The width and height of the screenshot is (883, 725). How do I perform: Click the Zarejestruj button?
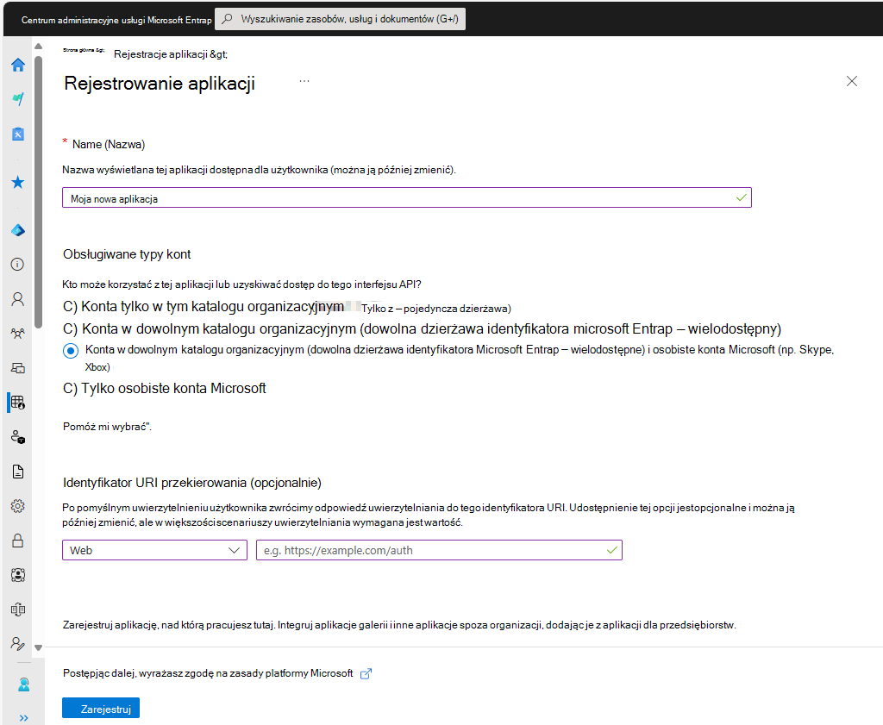point(101,708)
